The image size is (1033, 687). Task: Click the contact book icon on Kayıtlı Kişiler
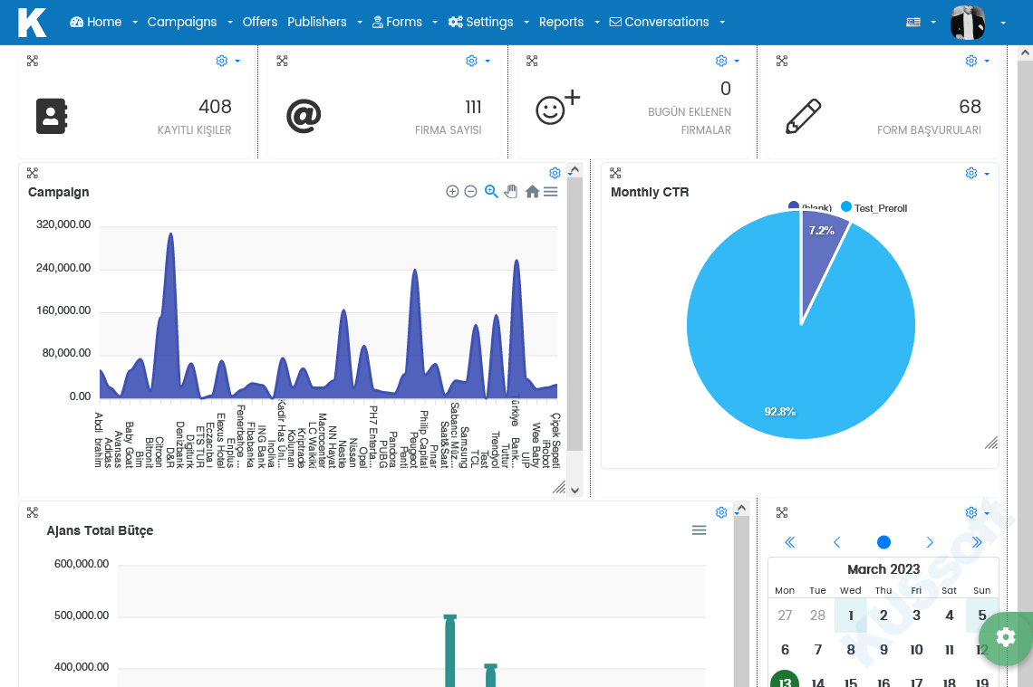[x=52, y=116]
